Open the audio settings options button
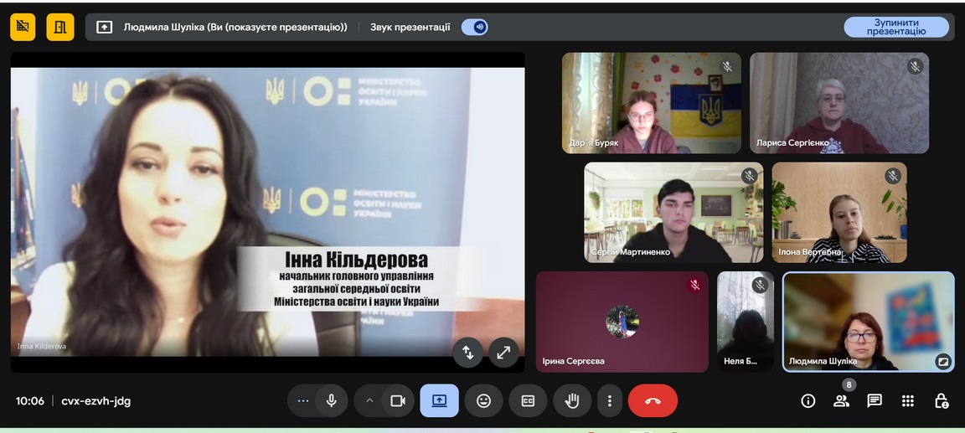This screenshot has width=965, height=433. (303, 401)
